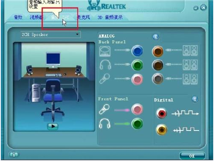
Task: Click the yellow digital input jack
Action: click(161, 130)
